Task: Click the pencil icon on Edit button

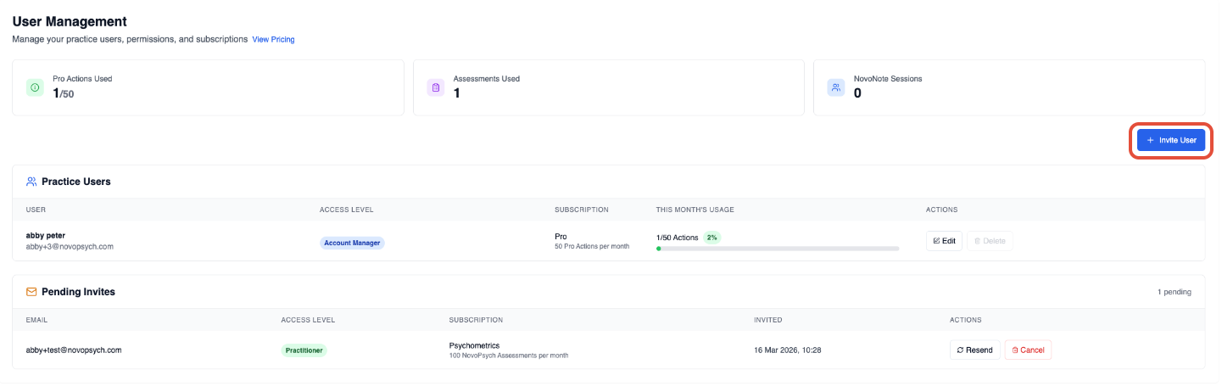Action: 936,241
